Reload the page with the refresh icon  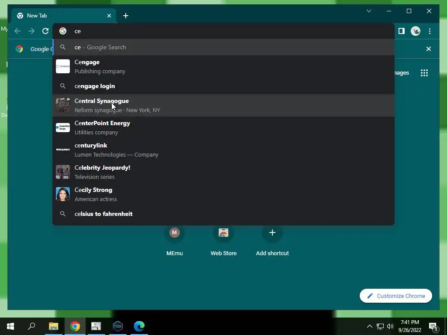pos(45,31)
